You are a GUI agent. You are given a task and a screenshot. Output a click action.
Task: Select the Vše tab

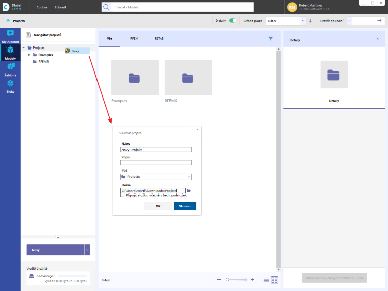tap(109, 39)
